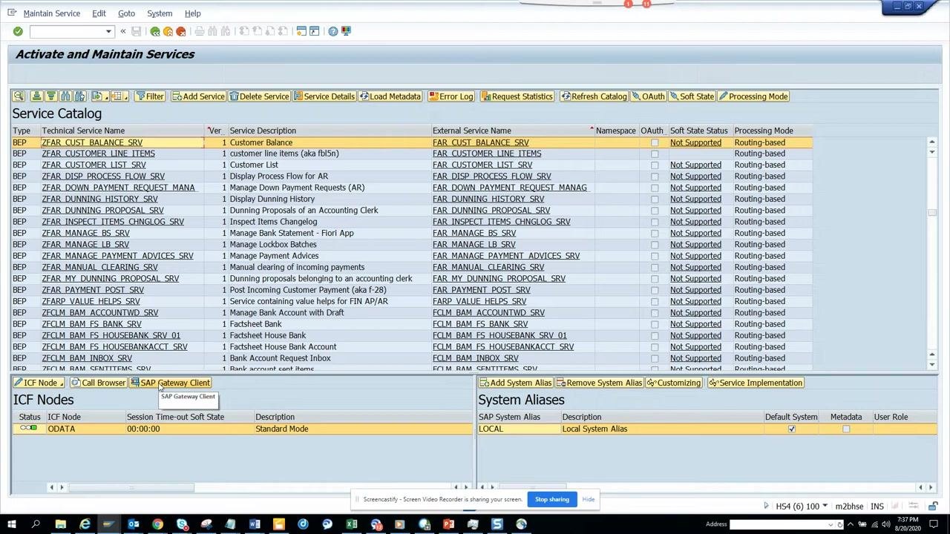The width and height of the screenshot is (950, 534).
Task: Toggle OAuth checkbox for ZFAR_CUST_BALANCE_SRV
Action: (x=655, y=142)
